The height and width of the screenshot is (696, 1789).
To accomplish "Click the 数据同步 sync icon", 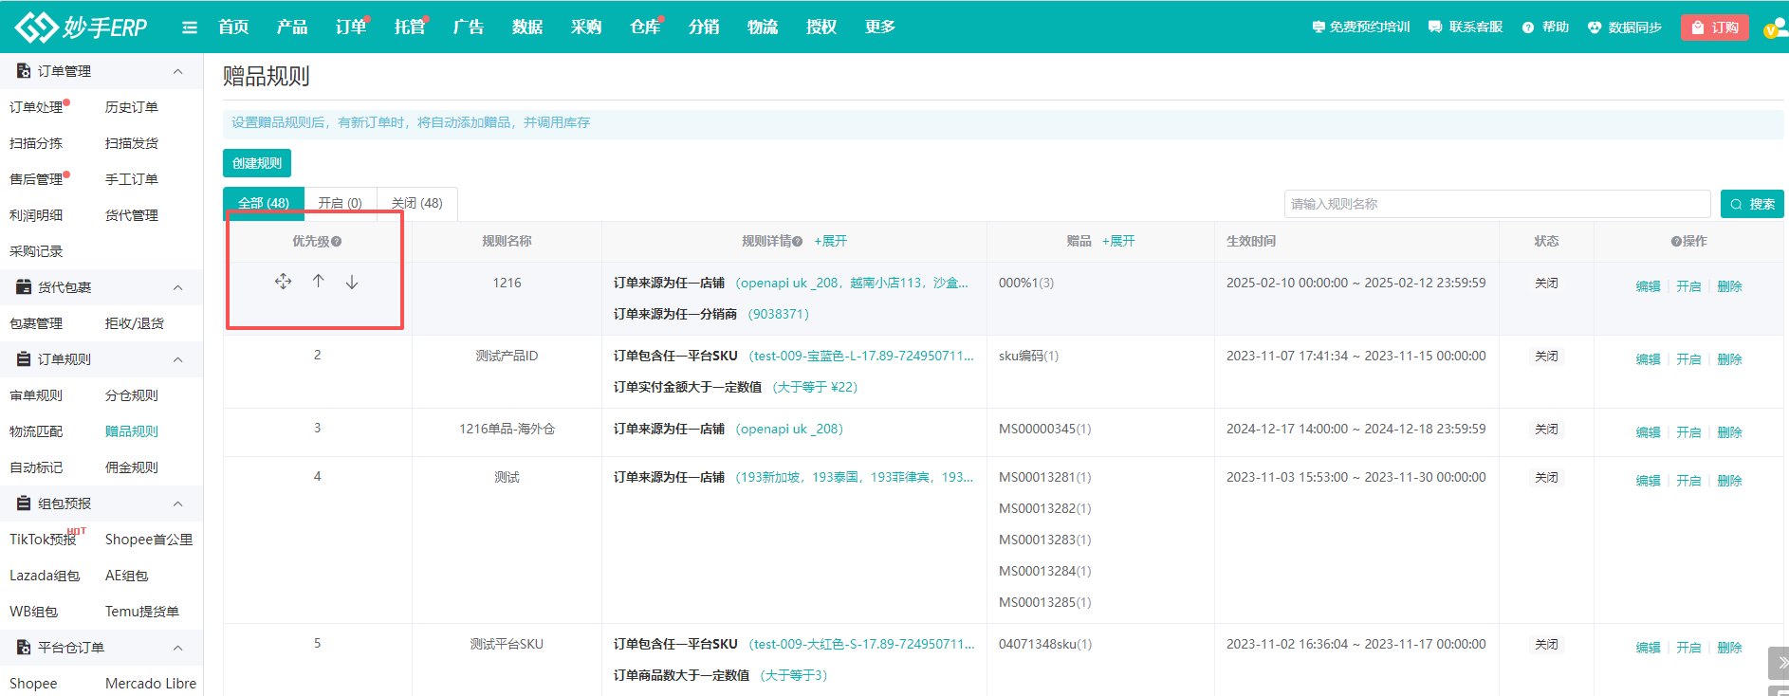I will click(1595, 27).
